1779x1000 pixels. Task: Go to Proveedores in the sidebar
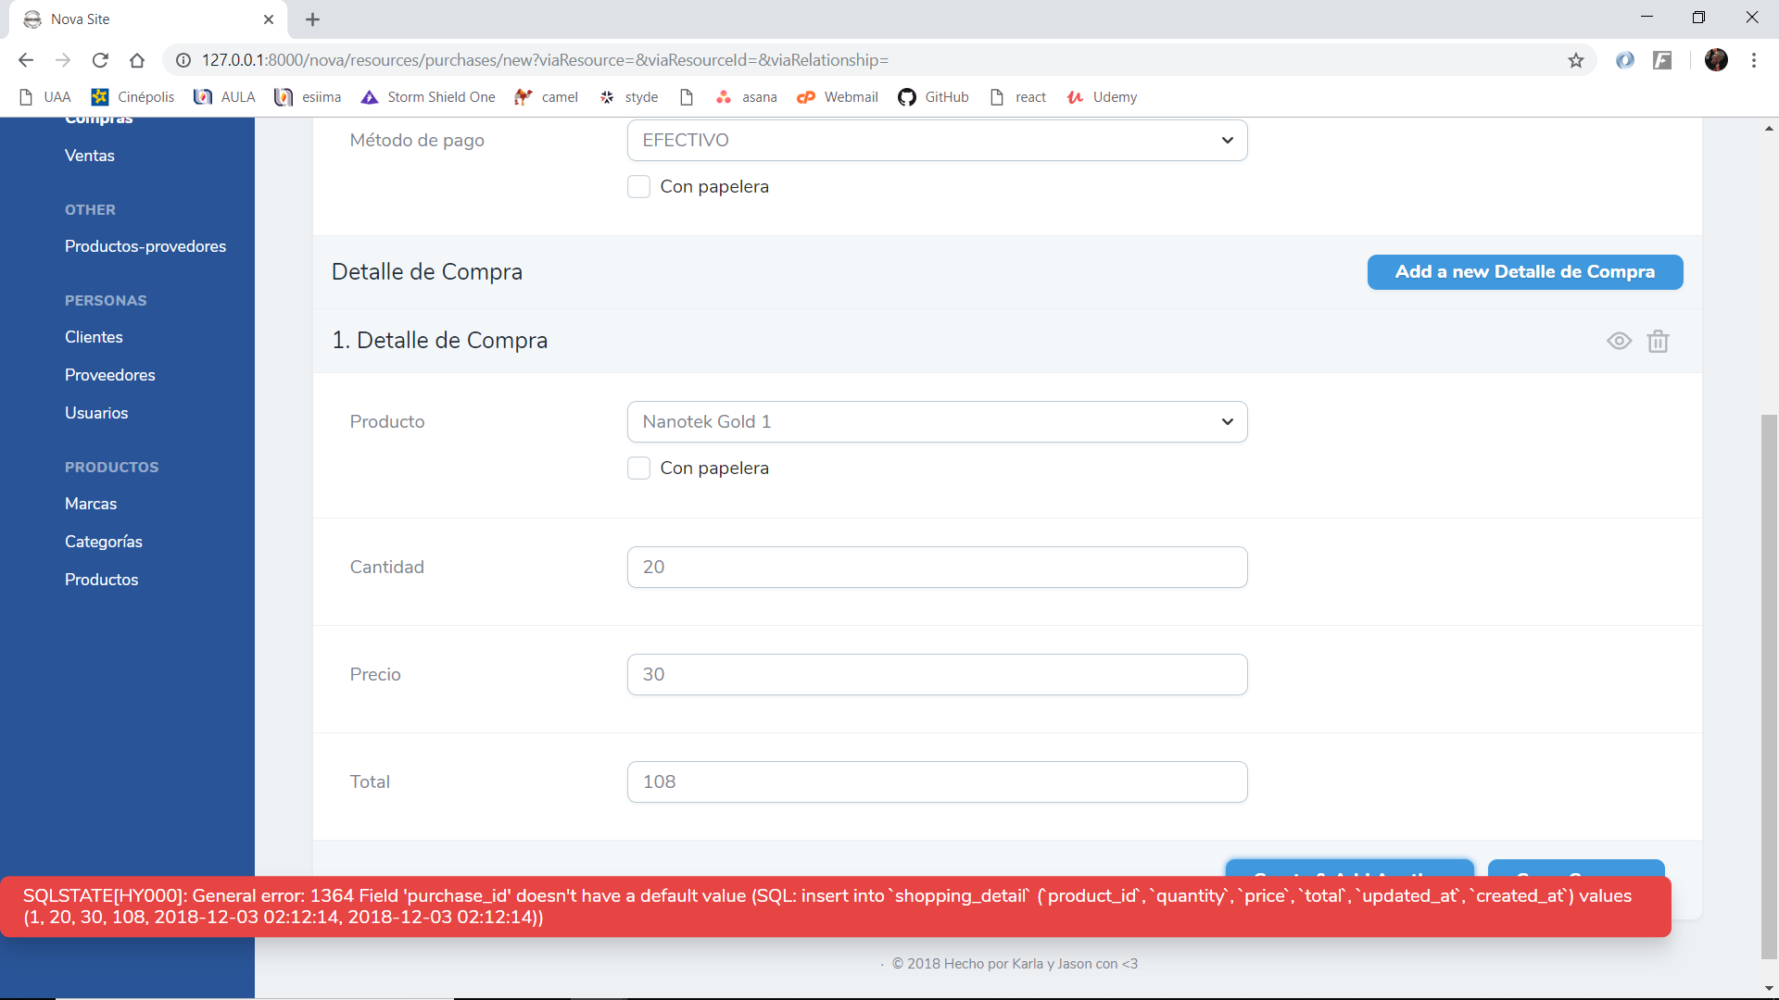110,375
